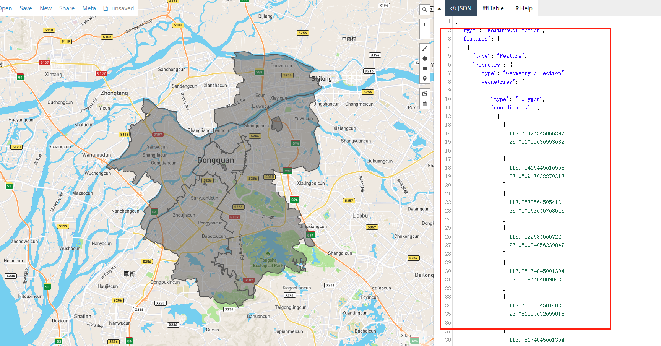Open the map search tool
Image resolution: width=661 pixels, height=346 pixels.
coord(424,10)
